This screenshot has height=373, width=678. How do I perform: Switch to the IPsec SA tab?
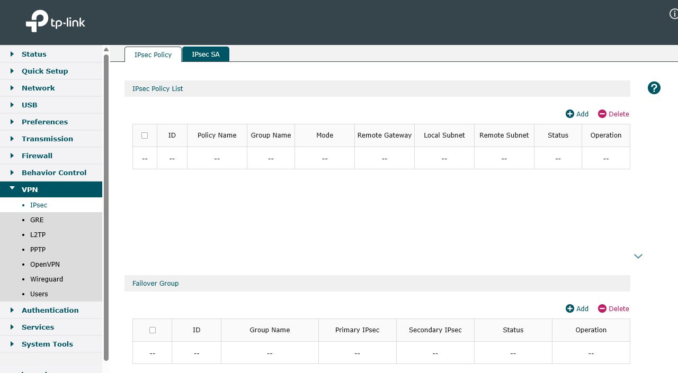[x=206, y=54]
